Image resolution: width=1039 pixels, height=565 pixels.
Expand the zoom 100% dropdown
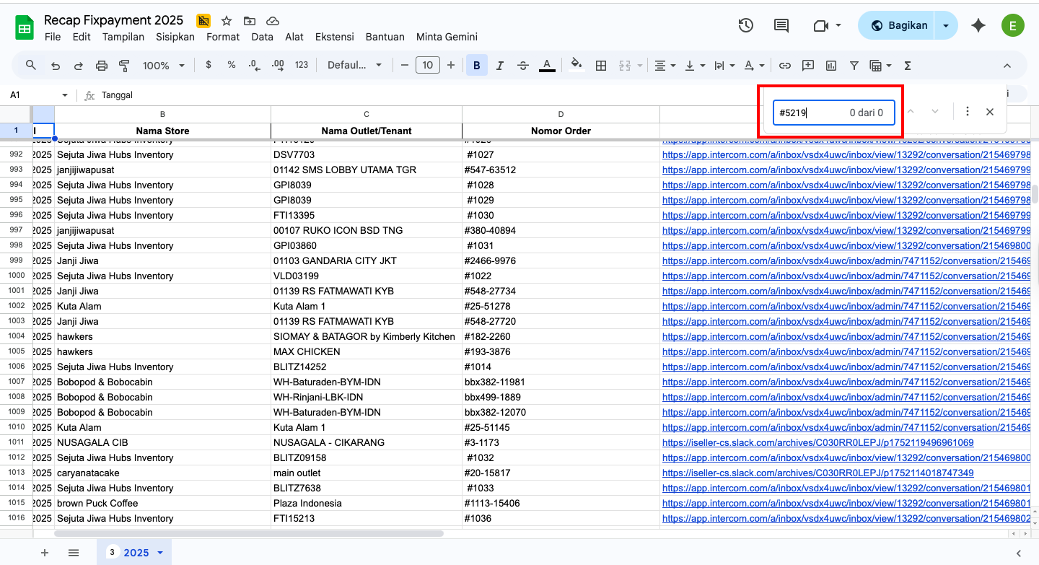click(x=163, y=66)
